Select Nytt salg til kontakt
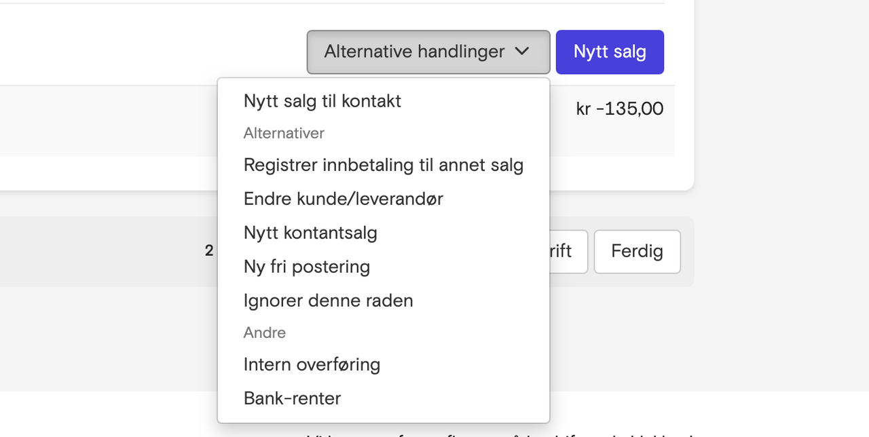Viewport: 869px width, 437px height. tap(322, 101)
